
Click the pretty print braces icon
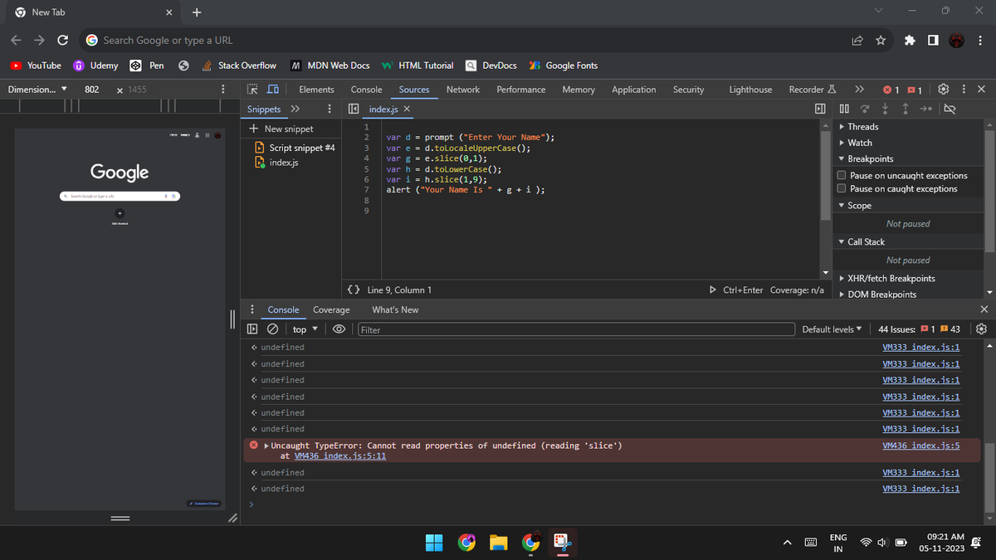pyautogui.click(x=354, y=290)
